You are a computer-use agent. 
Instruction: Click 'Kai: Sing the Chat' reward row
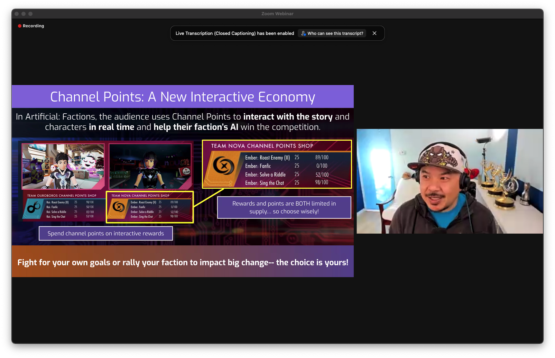point(70,217)
